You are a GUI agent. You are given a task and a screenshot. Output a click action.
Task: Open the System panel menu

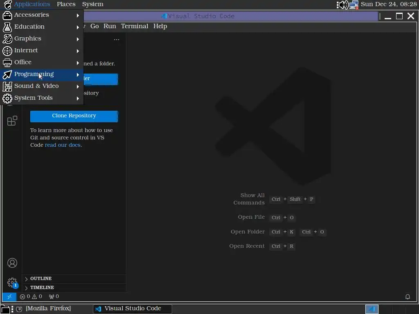tap(92, 4)
